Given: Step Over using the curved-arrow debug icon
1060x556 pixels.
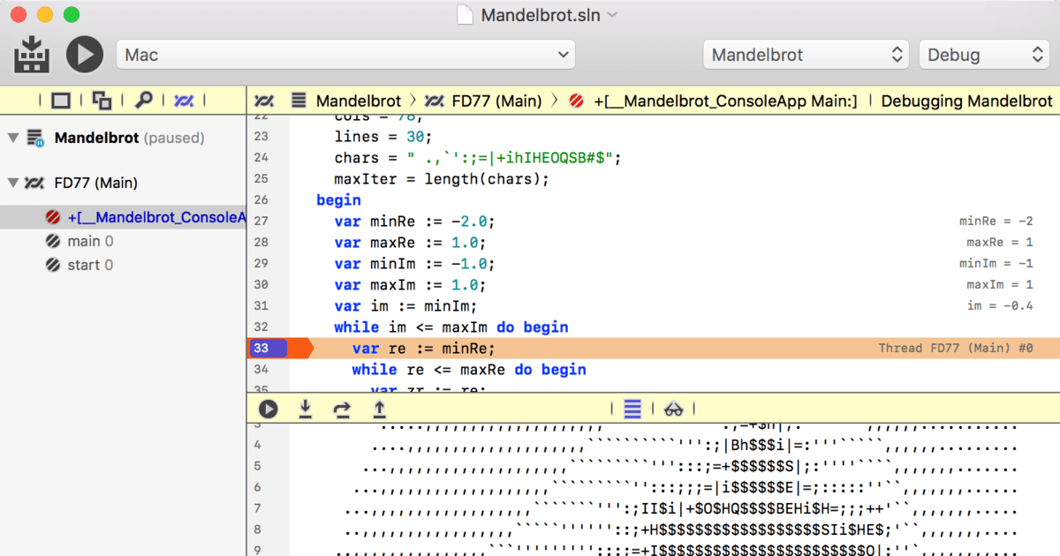Looking at the screenshot, I should (x=342, y=409).
